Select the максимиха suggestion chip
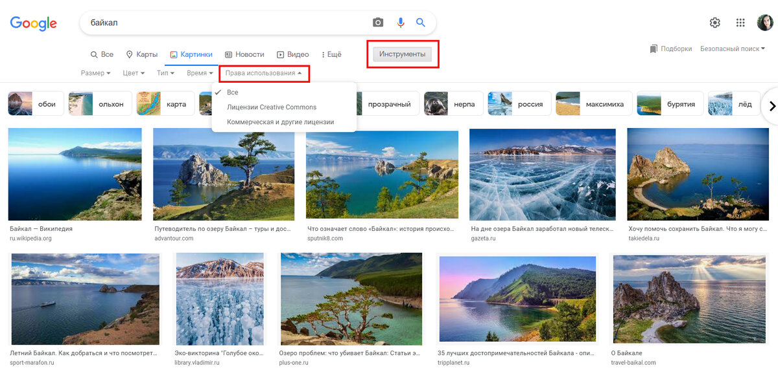The image size is (778, 370). click(594, 103)
